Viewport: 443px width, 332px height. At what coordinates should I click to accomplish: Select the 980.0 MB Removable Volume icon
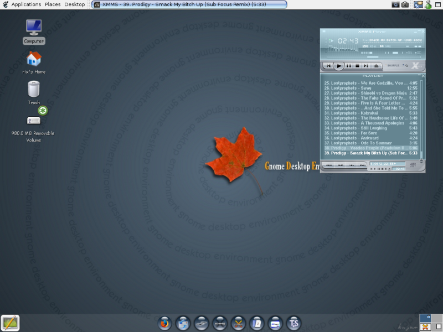pyautogui.click(x=33, y=125)
